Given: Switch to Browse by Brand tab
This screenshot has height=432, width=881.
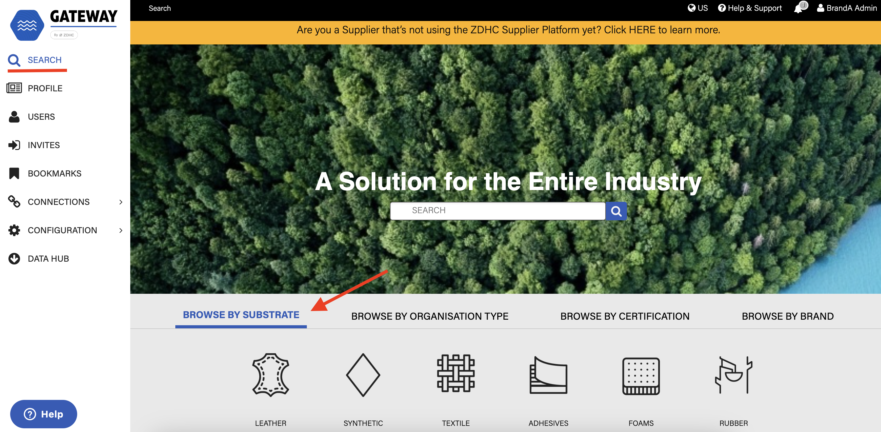Looking at the screenshot, I should point(787,316).
